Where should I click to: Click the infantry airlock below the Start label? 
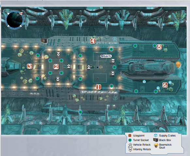coord(113,61)
